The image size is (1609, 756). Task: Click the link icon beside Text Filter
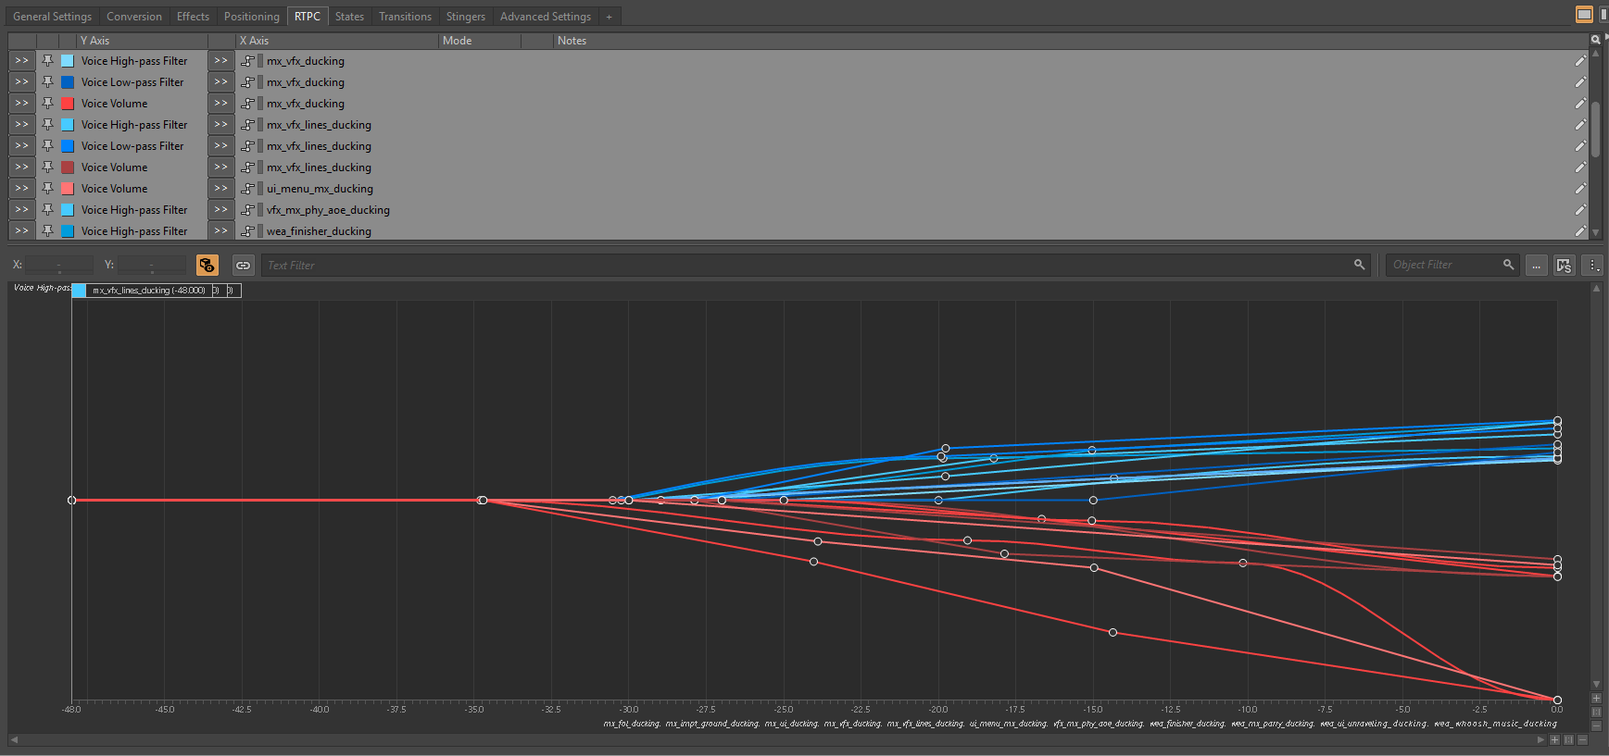243,266
